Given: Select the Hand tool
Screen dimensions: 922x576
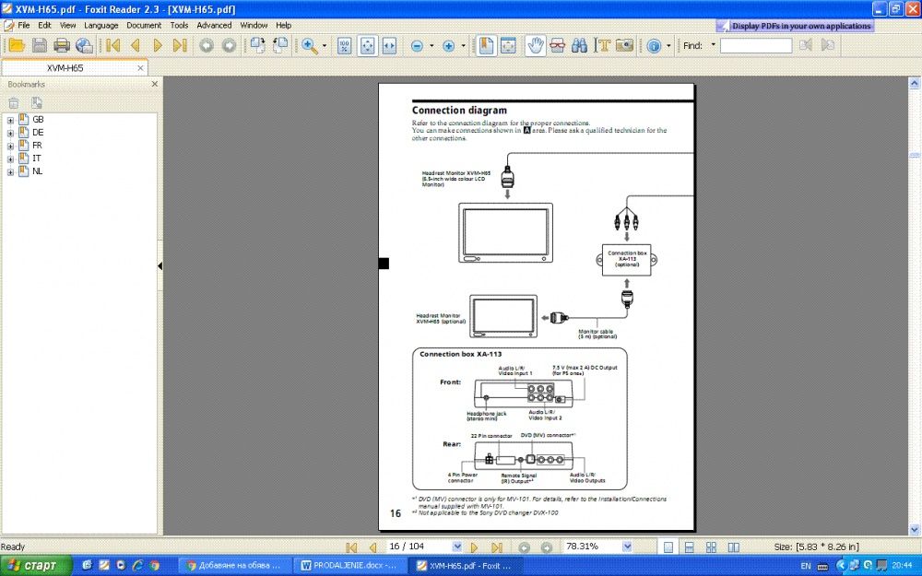Looking at the screenshot, I should tap(535, 45).
